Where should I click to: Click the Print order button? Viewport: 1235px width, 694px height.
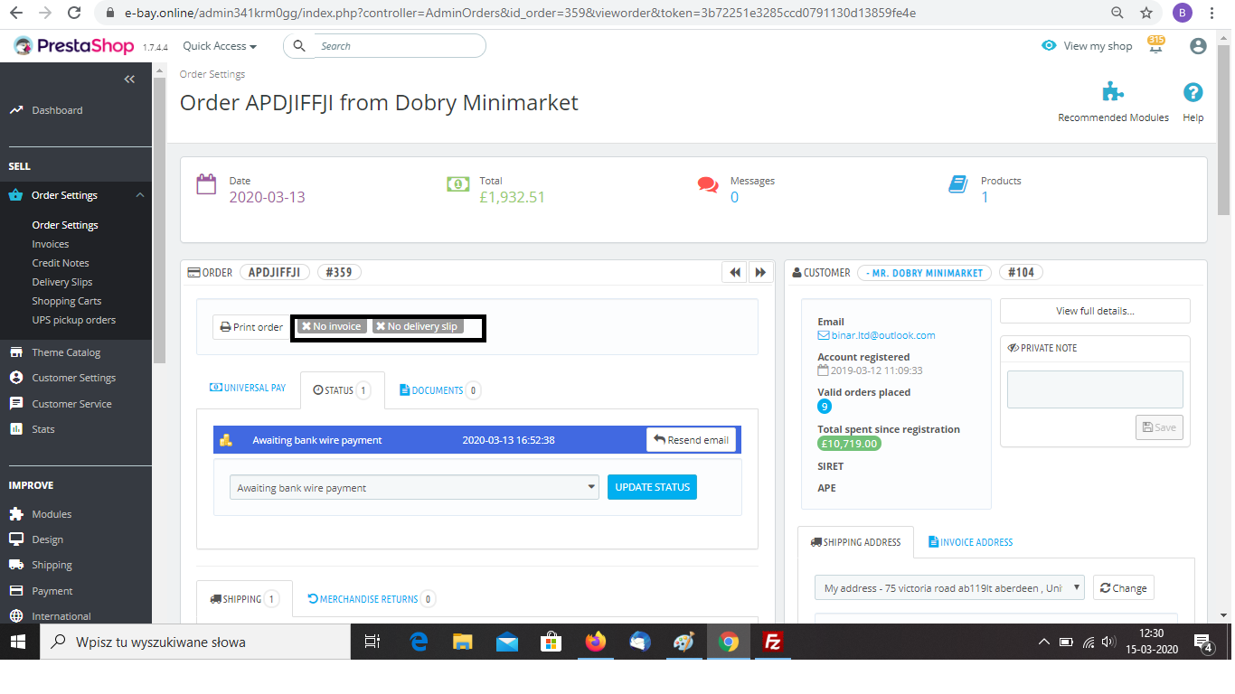click(x=251, y=327)
